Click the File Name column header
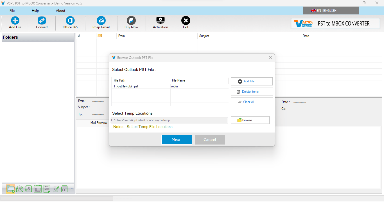Screen dimensions: 384x202 [199, 80]
